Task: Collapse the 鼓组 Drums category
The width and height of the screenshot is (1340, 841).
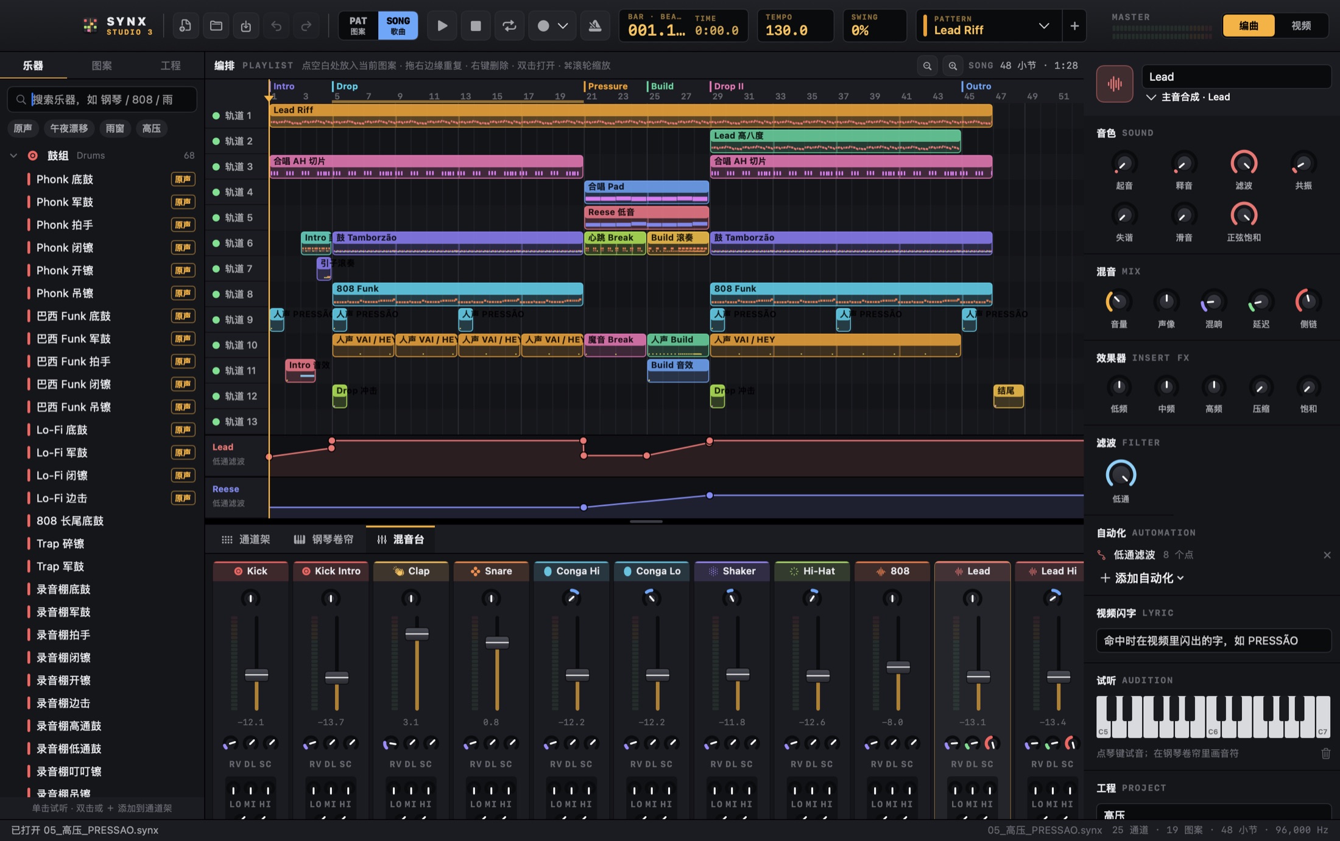Action: click(x=13, y=155)
